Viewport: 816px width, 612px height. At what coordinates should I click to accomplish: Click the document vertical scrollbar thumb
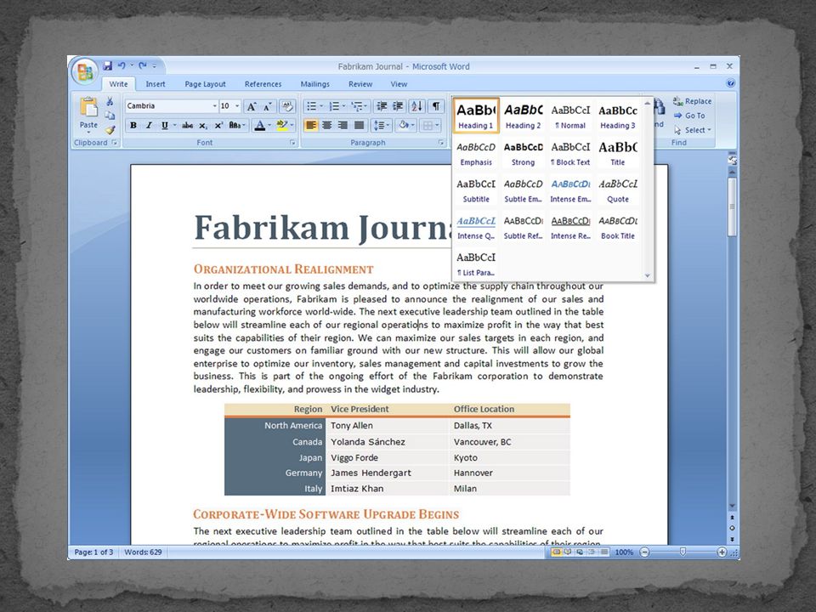(732, 207)
